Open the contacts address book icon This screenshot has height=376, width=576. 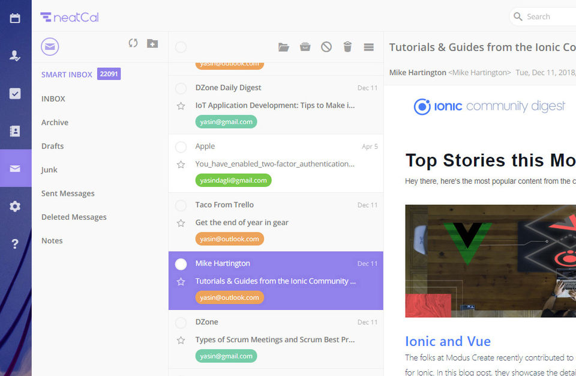point(15,131)
